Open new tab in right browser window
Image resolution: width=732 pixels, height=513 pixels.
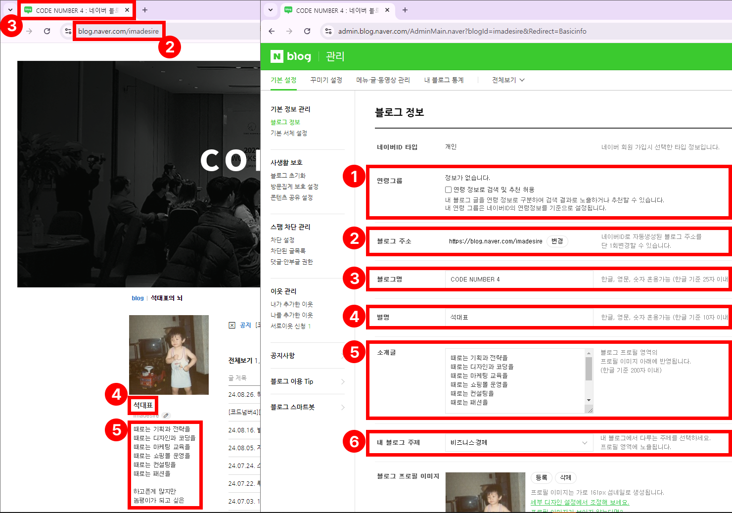click(x=405, y=10)
